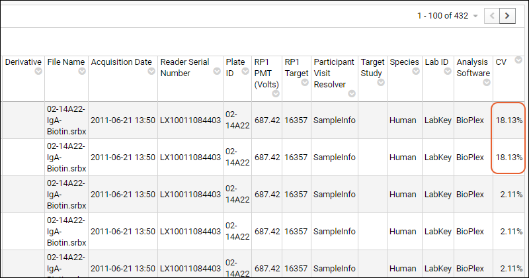Screen dimensions: 529x278
Task: Go to the next page of results
Action: (507, 16)
